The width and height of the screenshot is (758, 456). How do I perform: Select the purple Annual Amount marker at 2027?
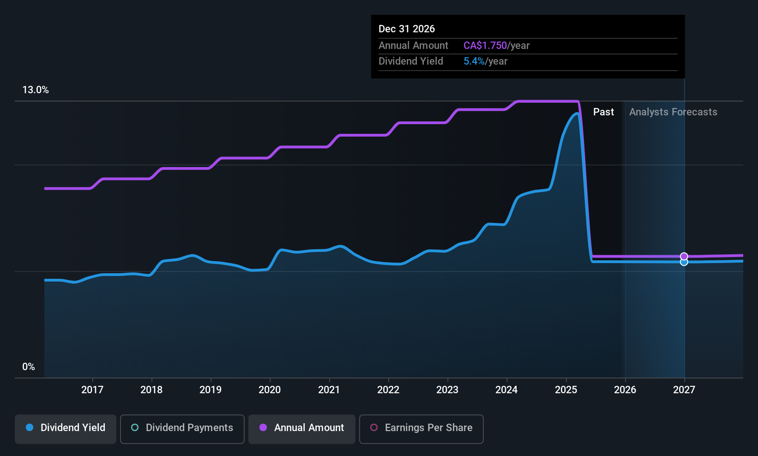pos(684,256)
